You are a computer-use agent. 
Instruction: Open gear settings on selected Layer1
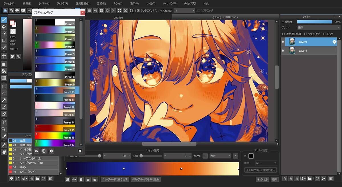(x=334, y=42)
